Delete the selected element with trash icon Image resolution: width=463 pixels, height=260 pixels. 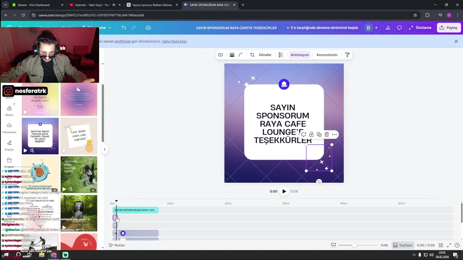pyautogui.click(x=327, y=134)
